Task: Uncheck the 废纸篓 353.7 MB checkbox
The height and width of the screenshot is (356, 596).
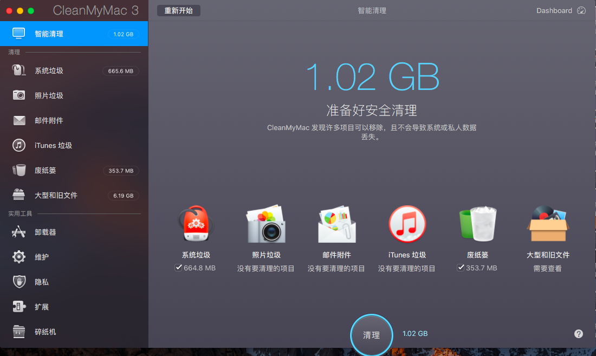Action: (x=461, y=268)
